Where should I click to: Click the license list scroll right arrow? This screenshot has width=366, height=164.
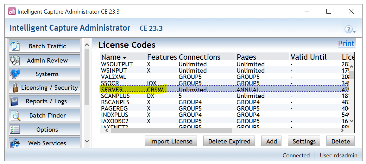click(342, 130)
